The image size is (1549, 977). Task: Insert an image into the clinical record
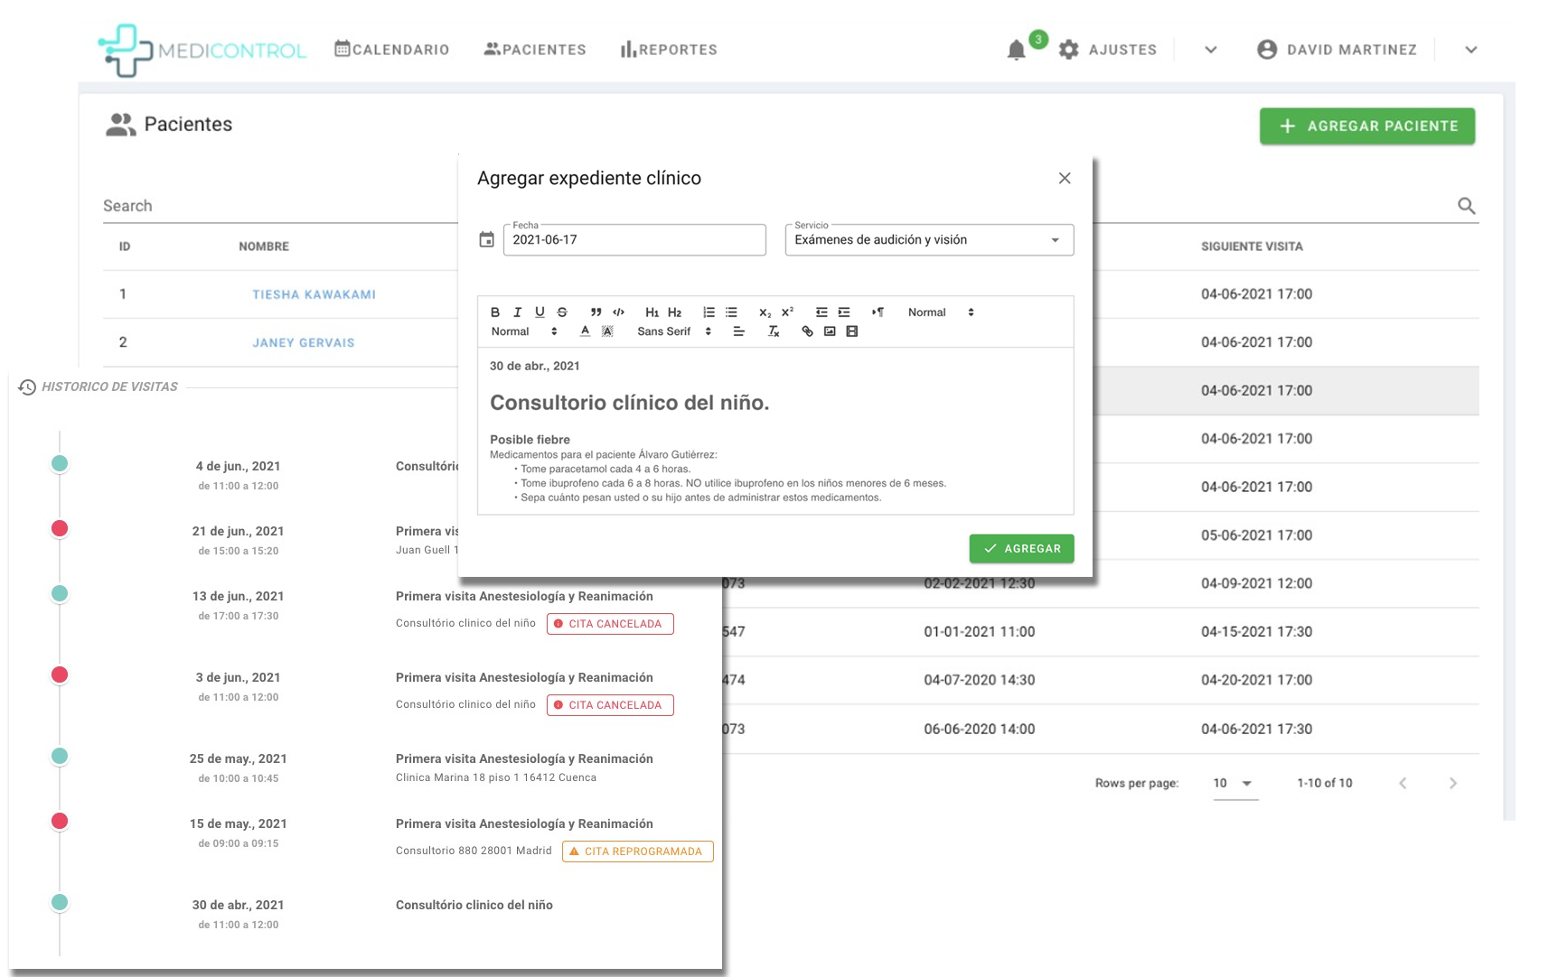pos(830,331)
